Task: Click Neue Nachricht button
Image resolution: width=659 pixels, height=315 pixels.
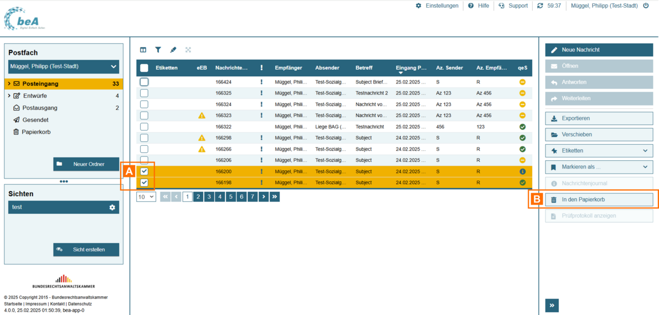Action: (599, 50)
